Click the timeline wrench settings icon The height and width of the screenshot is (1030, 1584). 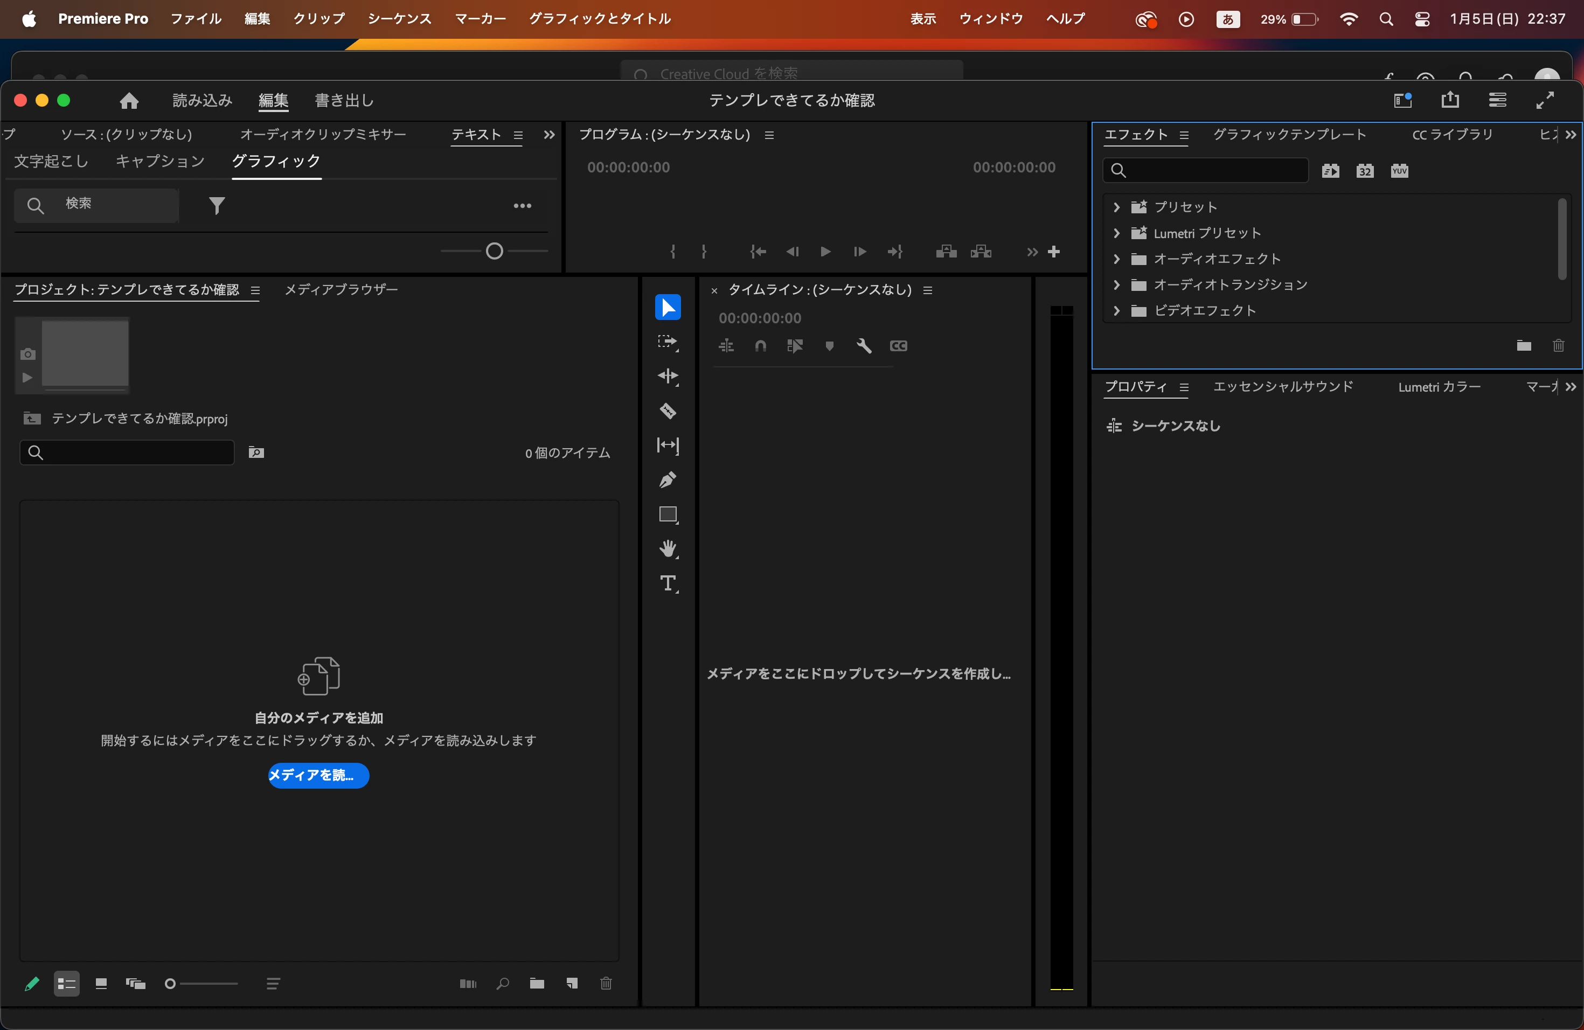(864, 346)
